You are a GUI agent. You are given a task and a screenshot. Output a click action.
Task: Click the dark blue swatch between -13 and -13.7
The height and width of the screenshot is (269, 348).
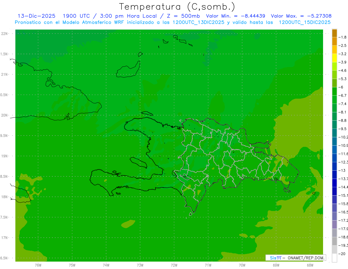[334, 174]
